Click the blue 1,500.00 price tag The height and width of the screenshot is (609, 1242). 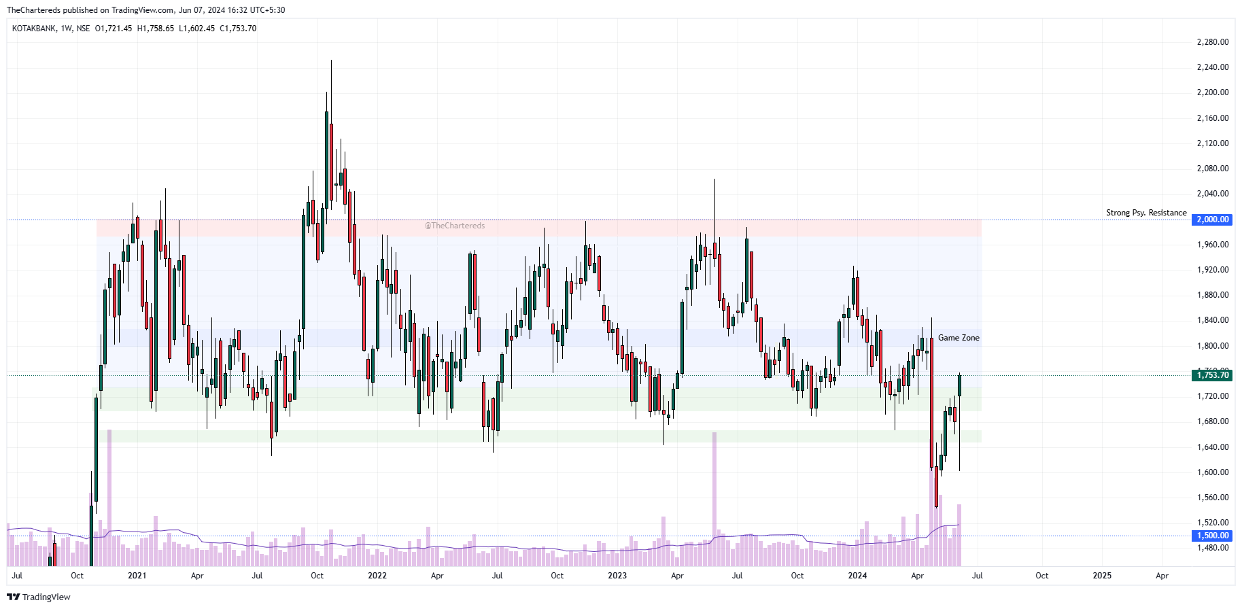(1212, 536)
